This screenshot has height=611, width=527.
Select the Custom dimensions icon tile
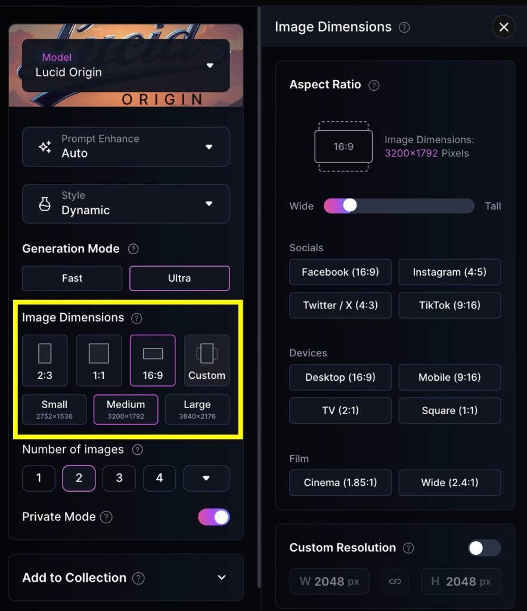pyautogui.click(x=207, y=360)
